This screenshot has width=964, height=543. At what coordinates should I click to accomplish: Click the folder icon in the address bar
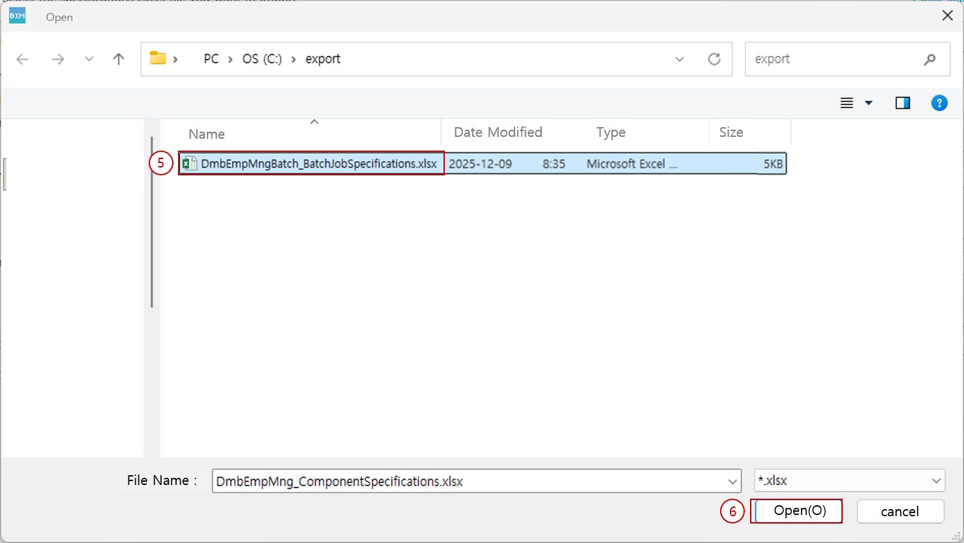tap(157, 58)
